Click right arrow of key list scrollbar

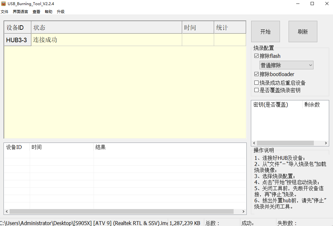click(326, 143)
